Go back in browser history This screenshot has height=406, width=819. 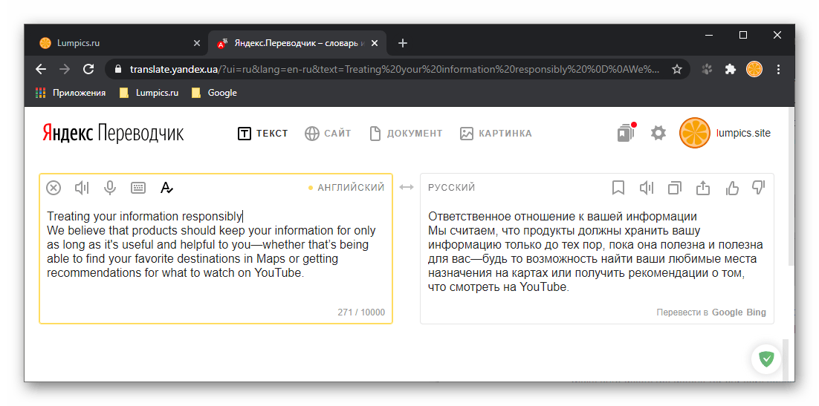tap(41, 69)
